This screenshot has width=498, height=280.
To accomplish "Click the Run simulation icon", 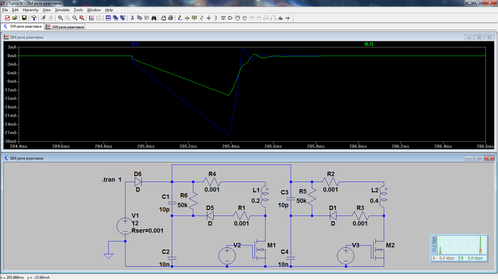I will click(44, 18).
